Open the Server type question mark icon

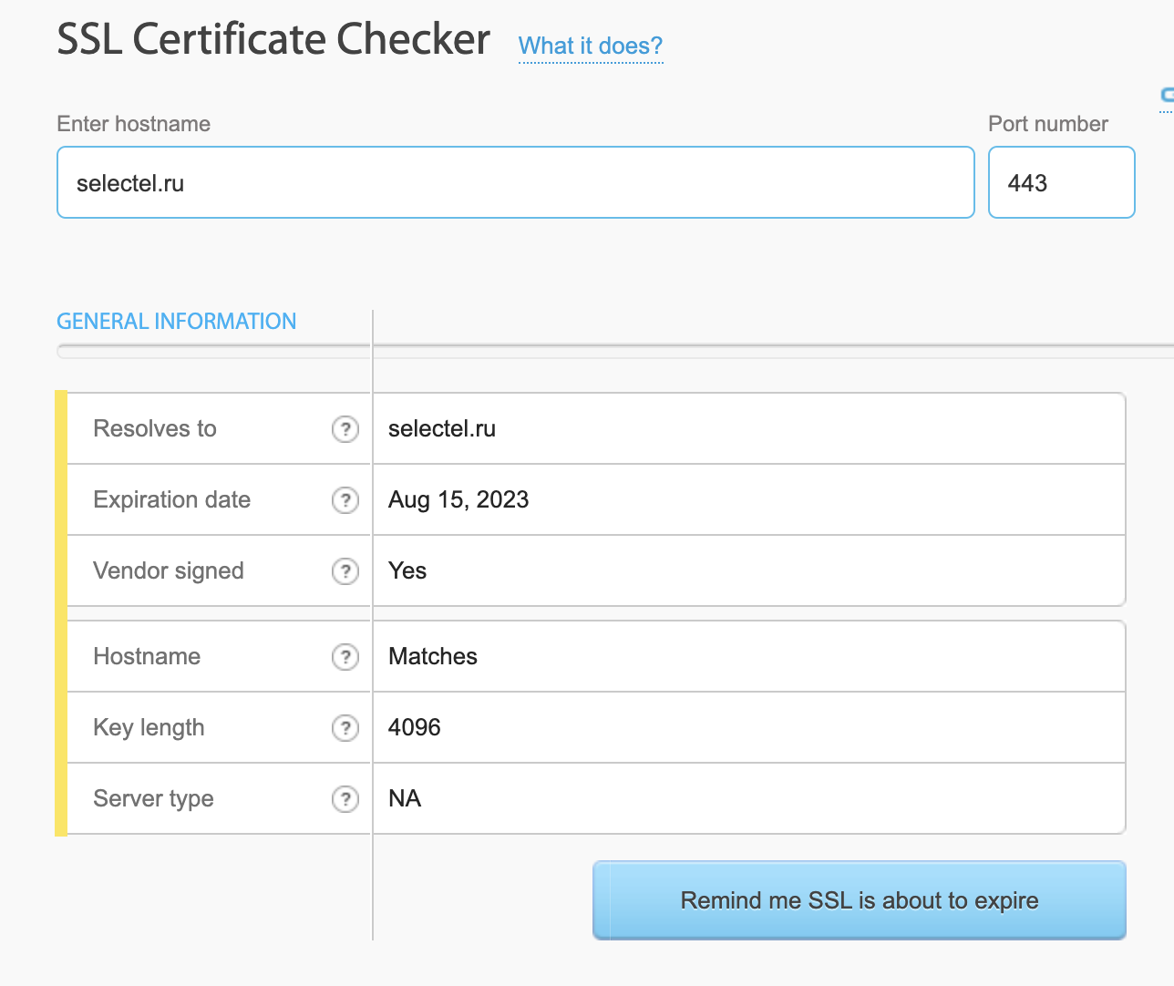[x=345, y=799]
